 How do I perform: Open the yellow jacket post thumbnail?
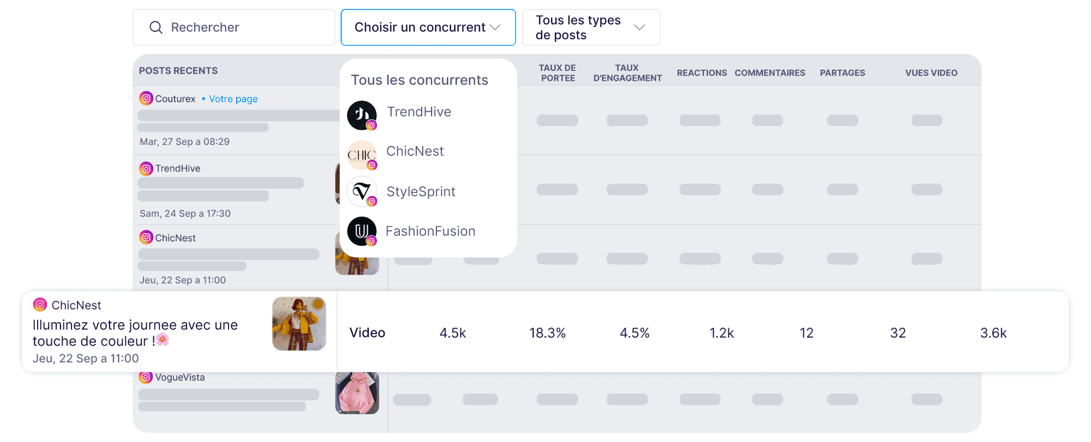[x=299, y=324]
